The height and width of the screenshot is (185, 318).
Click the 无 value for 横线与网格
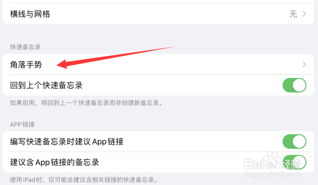point(293,14)
